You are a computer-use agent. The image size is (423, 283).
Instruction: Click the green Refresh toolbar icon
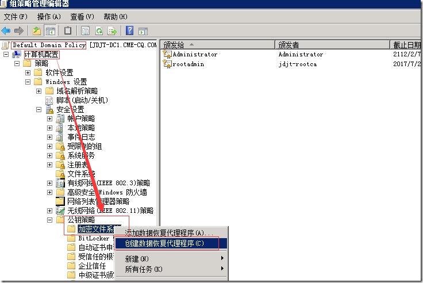pos(99,31)
